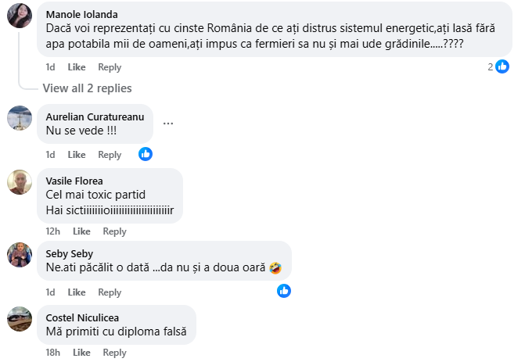
Task: Expand View all 2 replies
Action: pyautogui.click(x=87, y=88)
